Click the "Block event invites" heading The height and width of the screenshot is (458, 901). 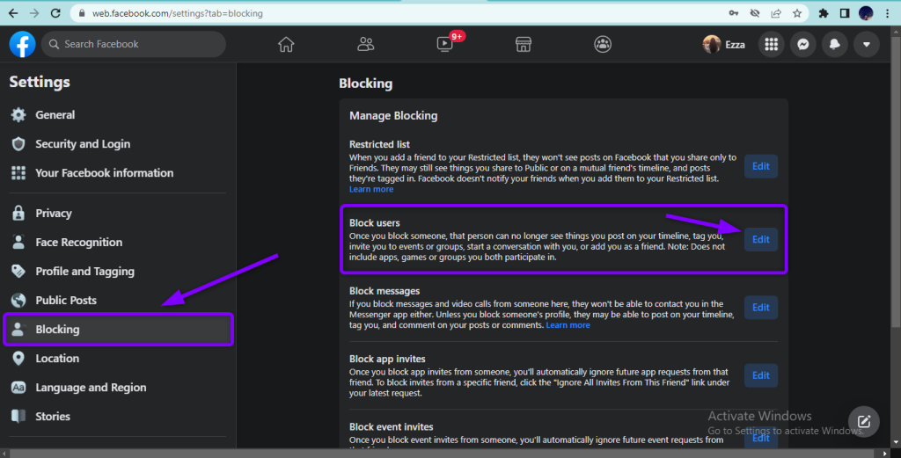pos(391,427)
